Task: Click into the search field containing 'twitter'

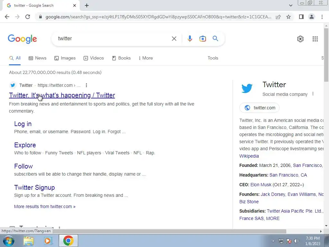Action: (113, 39)
